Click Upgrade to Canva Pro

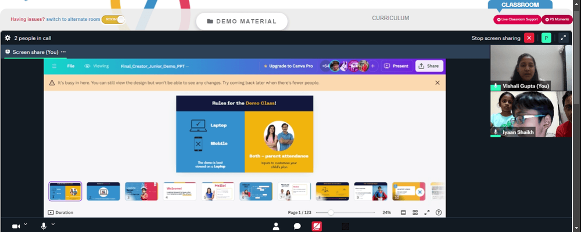tap(288, 66)
